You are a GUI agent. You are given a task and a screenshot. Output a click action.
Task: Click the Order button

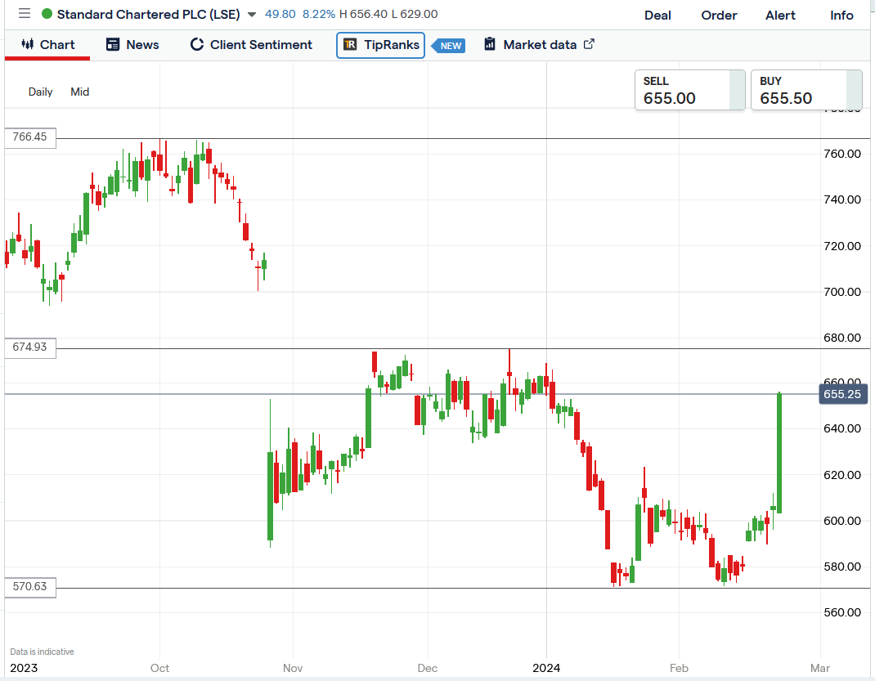tap(719, 16)
